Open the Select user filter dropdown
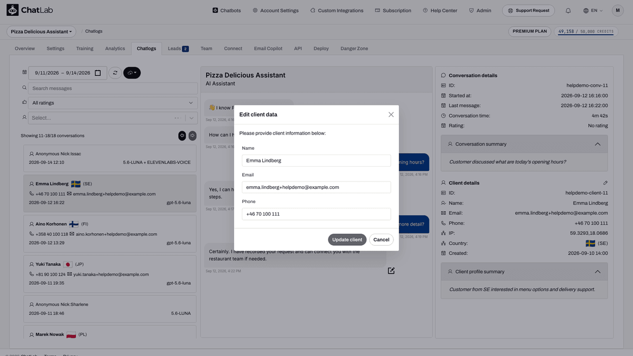Image resolution: width=633 pixels, height=356 pixels. click(113, 118)
